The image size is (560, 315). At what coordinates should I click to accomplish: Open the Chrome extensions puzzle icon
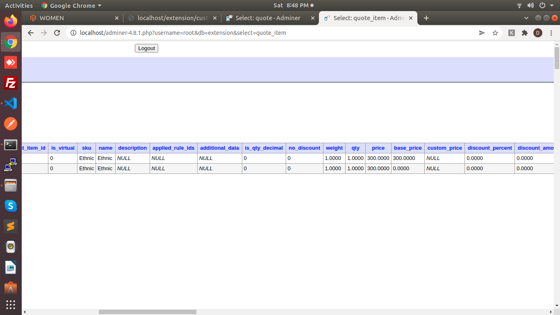pyautogui.click(x=524, y=33)
